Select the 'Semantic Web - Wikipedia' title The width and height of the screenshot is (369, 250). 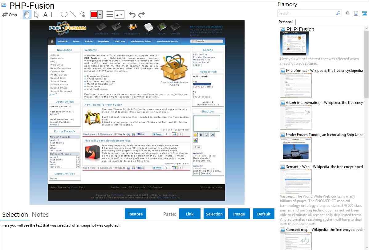click(x=325, y=167)
